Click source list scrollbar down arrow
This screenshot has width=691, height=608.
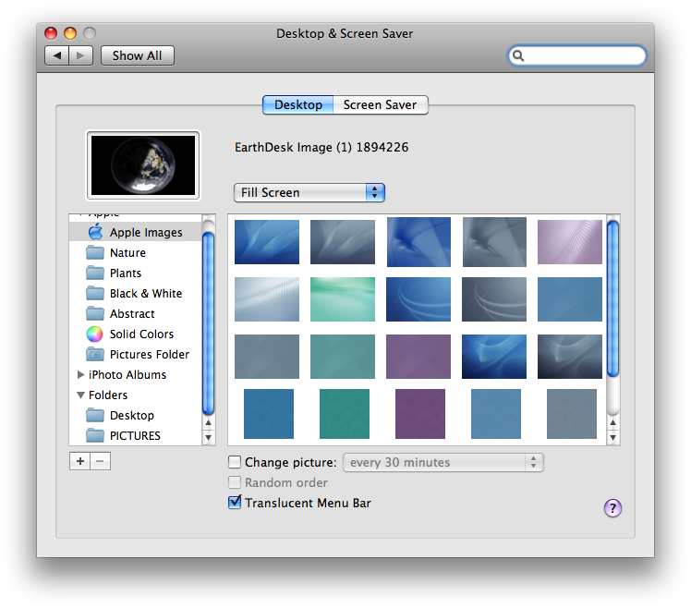[209, 438]
